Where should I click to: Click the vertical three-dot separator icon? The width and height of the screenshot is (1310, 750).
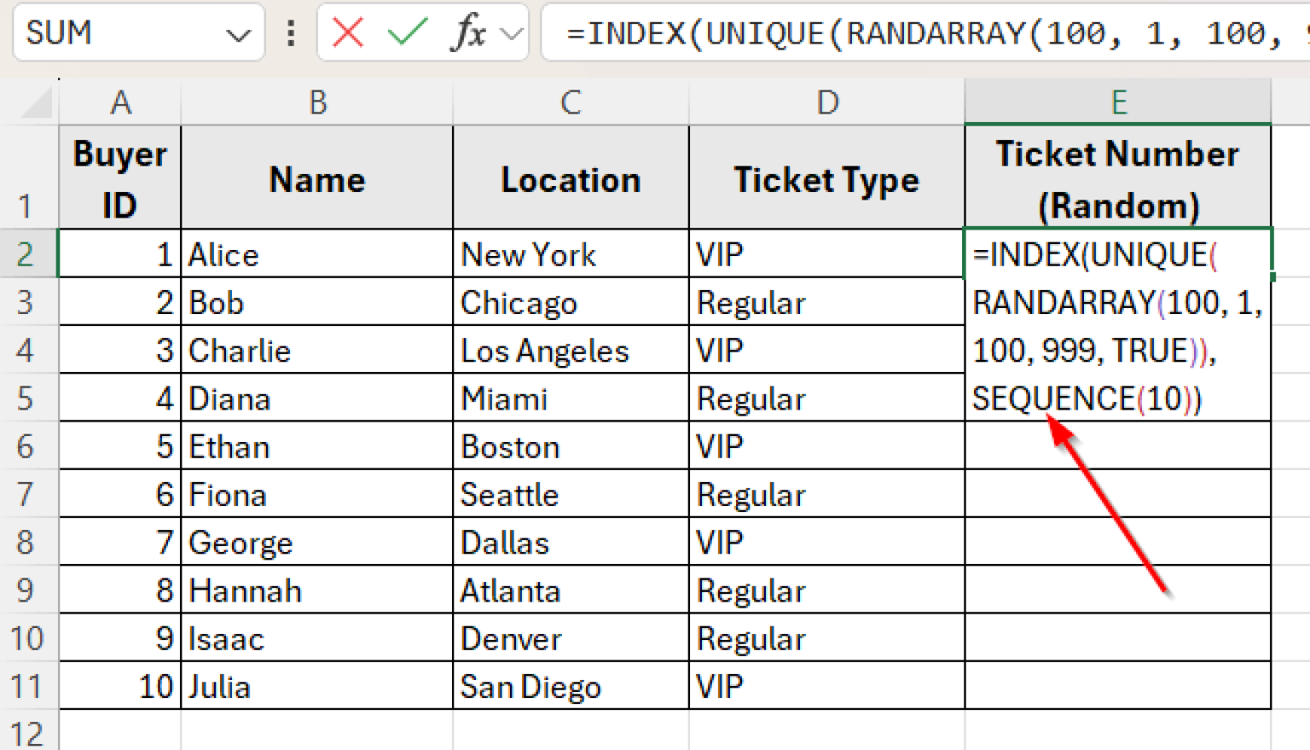290,34
